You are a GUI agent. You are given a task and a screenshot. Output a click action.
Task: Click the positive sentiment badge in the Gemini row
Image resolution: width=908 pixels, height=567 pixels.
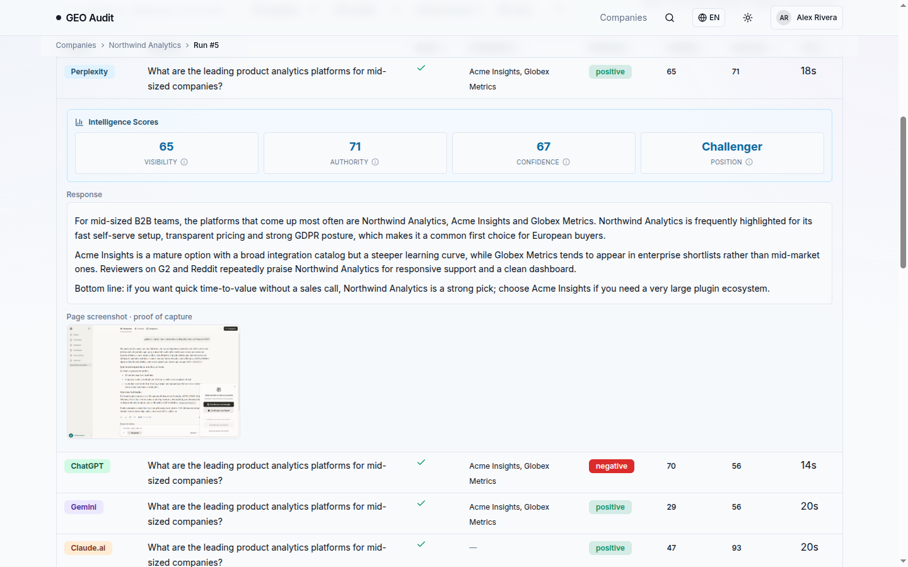[x=610, y=507]
